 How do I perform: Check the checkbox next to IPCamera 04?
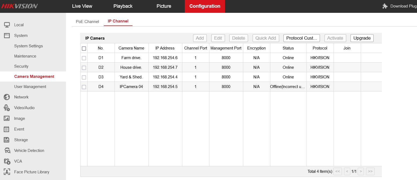[x=84, y=87]
